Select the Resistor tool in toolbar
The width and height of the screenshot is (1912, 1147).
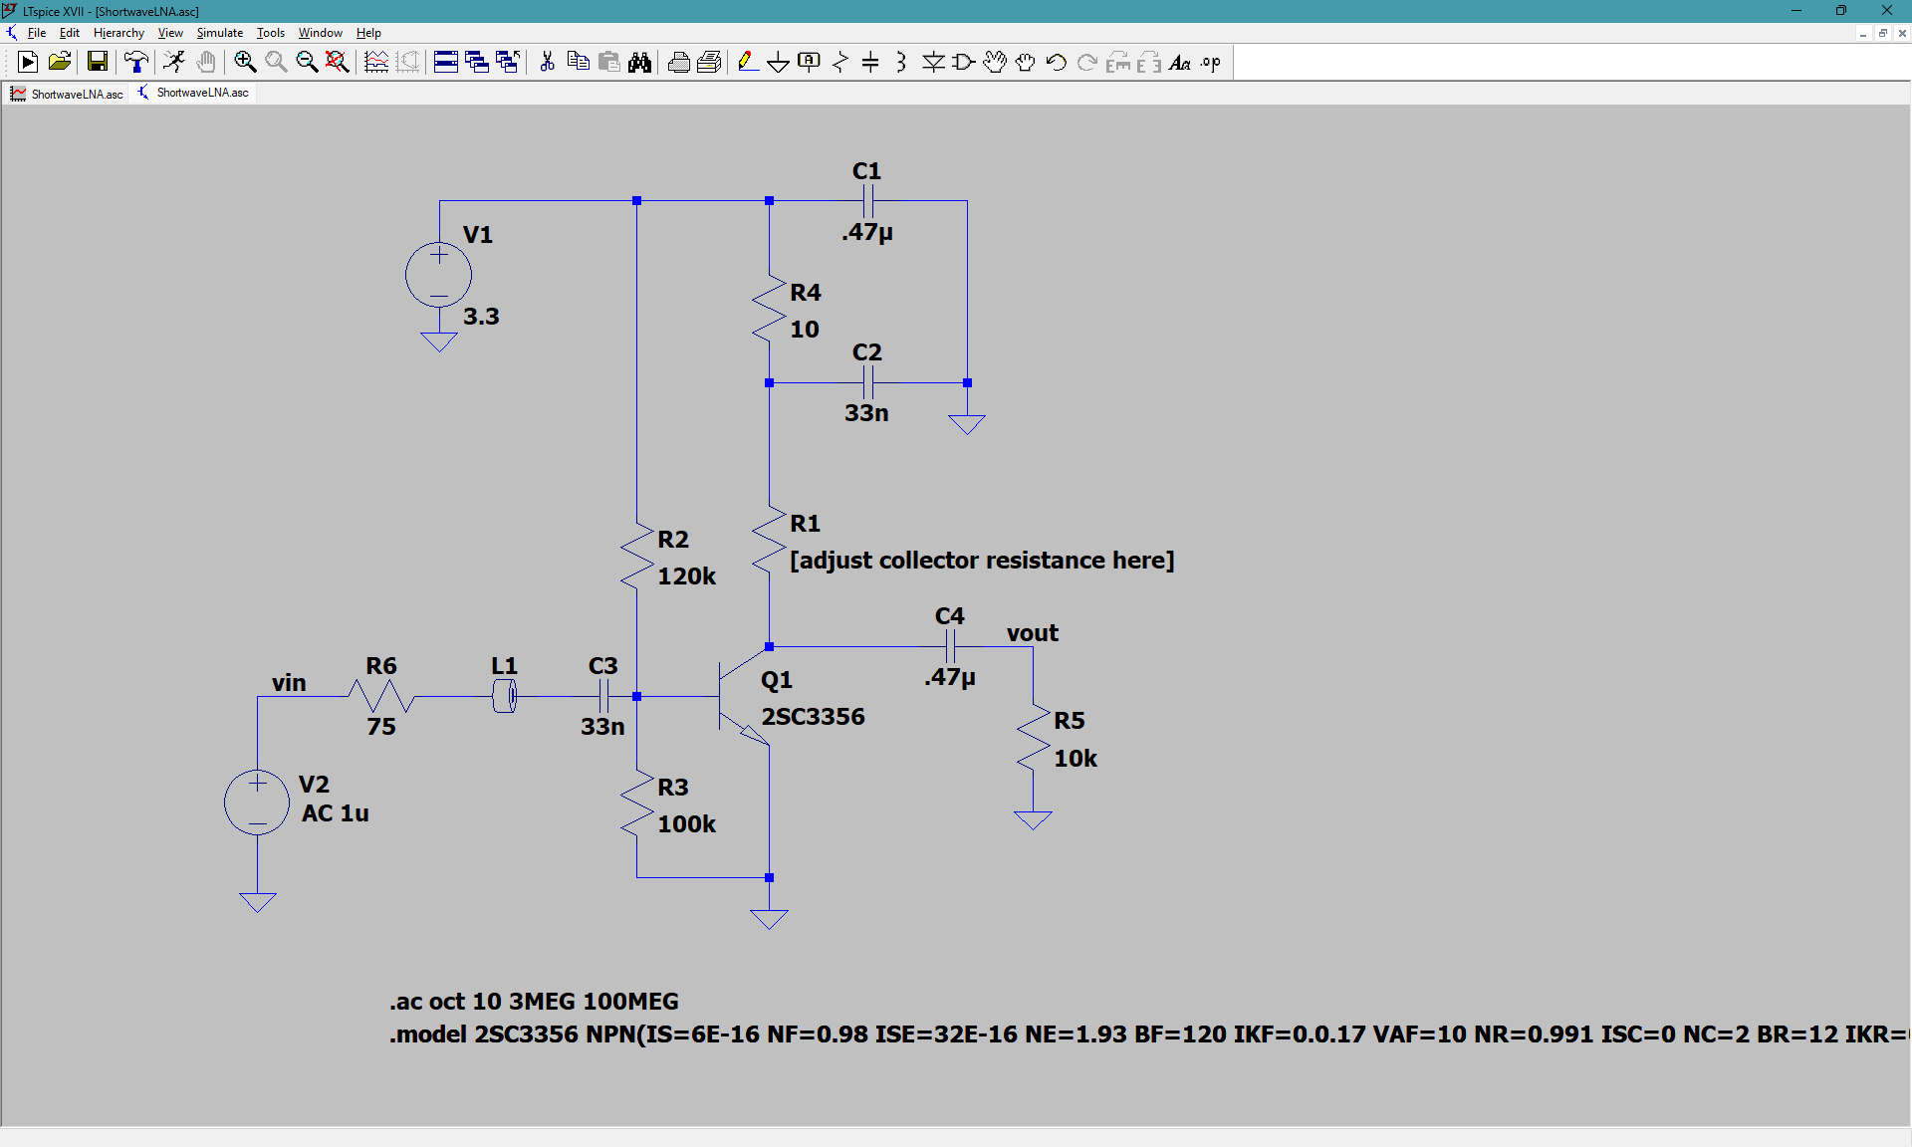(840, 63)
